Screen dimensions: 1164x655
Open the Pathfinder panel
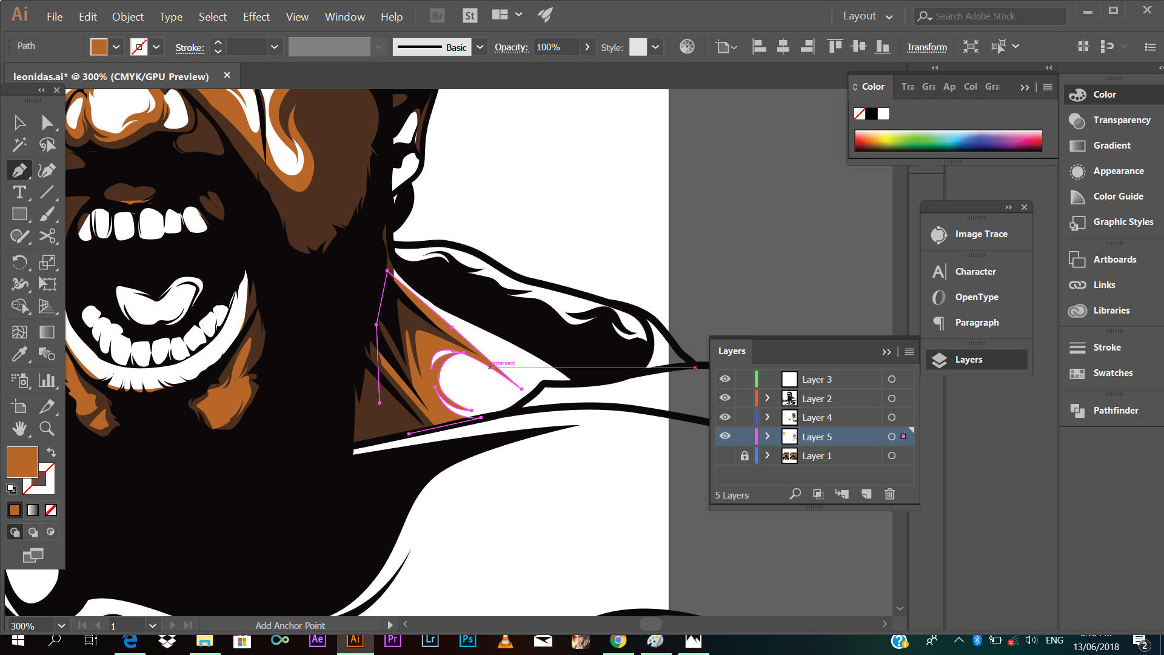click(x=1115, y=411)
